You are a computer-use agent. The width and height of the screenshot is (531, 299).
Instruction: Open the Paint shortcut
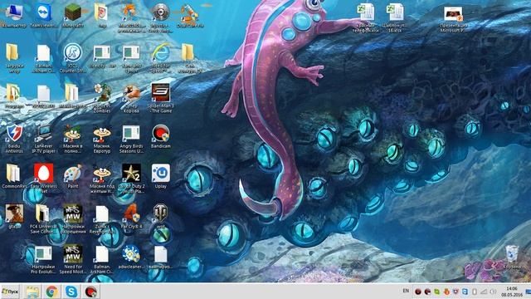(x=72, y=177)
